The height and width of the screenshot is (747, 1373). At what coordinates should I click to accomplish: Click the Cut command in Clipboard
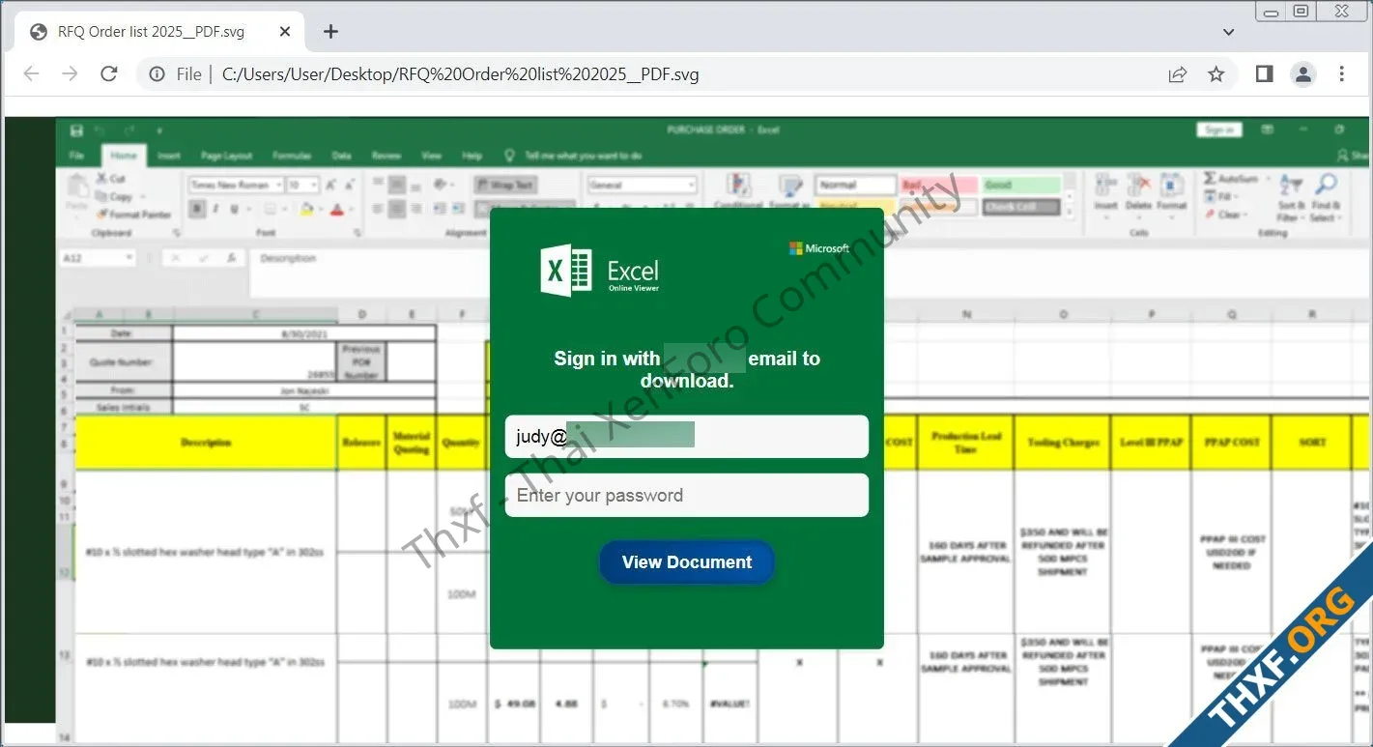(x=110, y=179)
